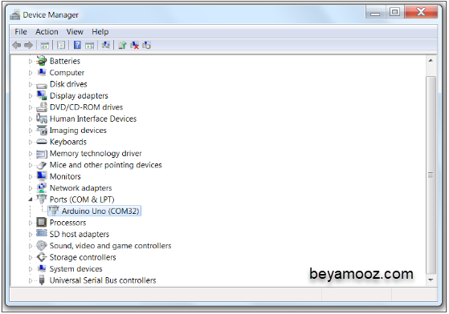The image size is (449, 314).
Task: Open the Action menu
Action: point(47,32)
